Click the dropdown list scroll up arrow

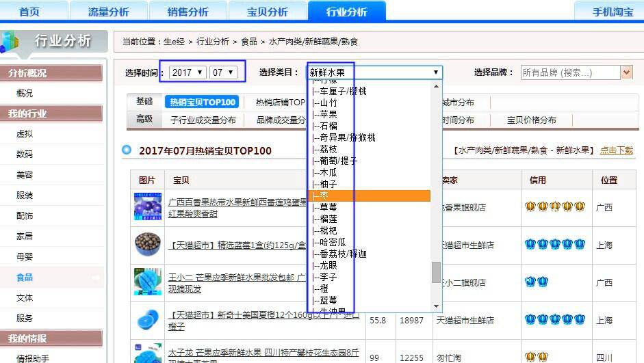pyautogui.click(x=436, y=86)
